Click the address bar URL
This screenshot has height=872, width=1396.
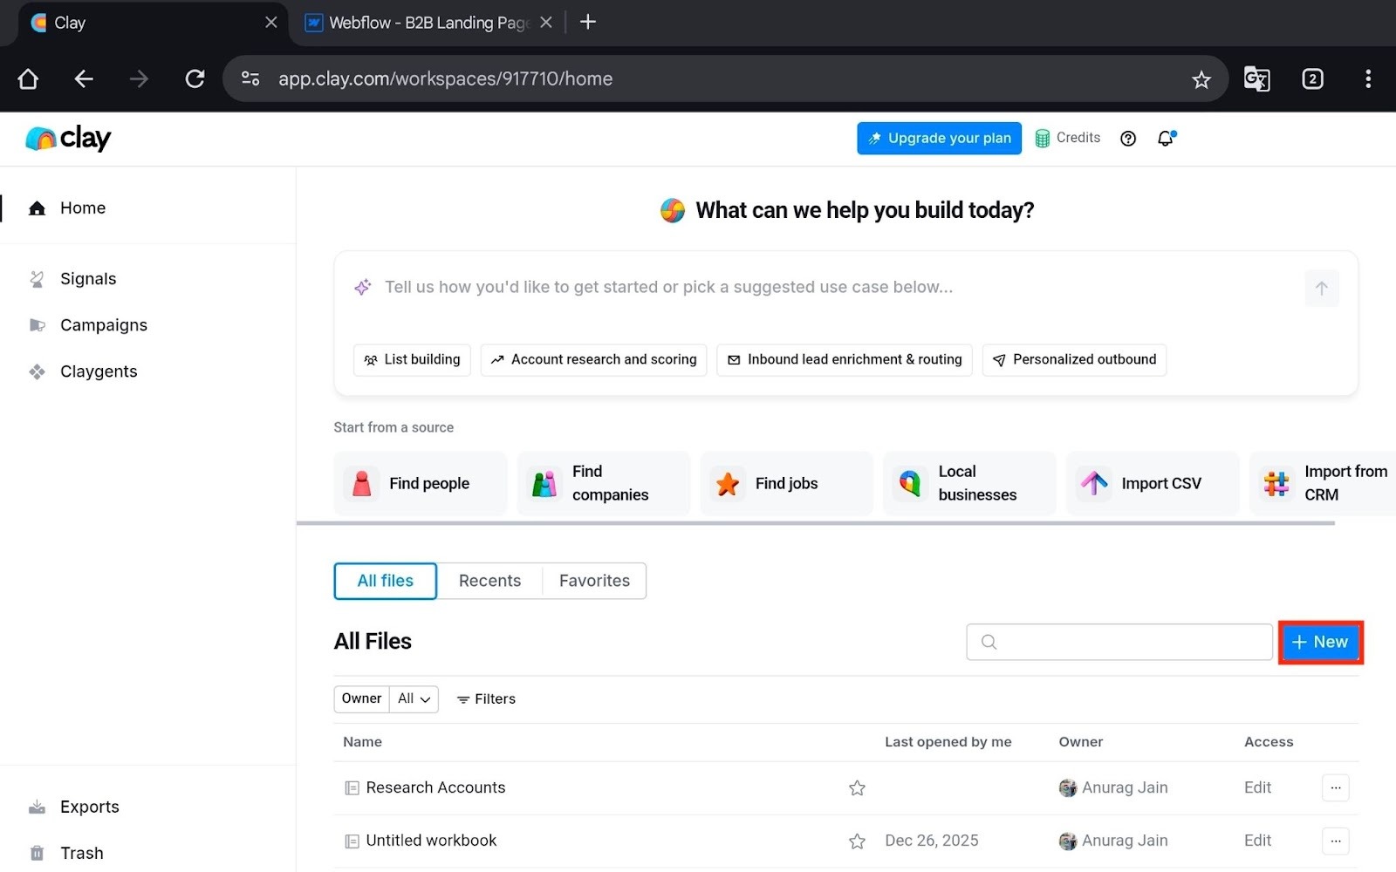pyautogui.click(x=445, y=78)
